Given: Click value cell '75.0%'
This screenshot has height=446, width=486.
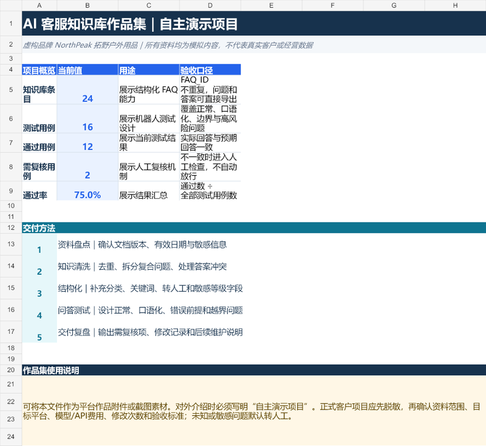Looking at the screenshot, I should point(87,191).
